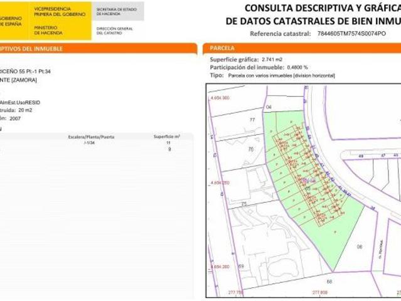The image size is (401, 301).
Task: Click parcel 77 on the cadastral map
Action: [253, 119]
